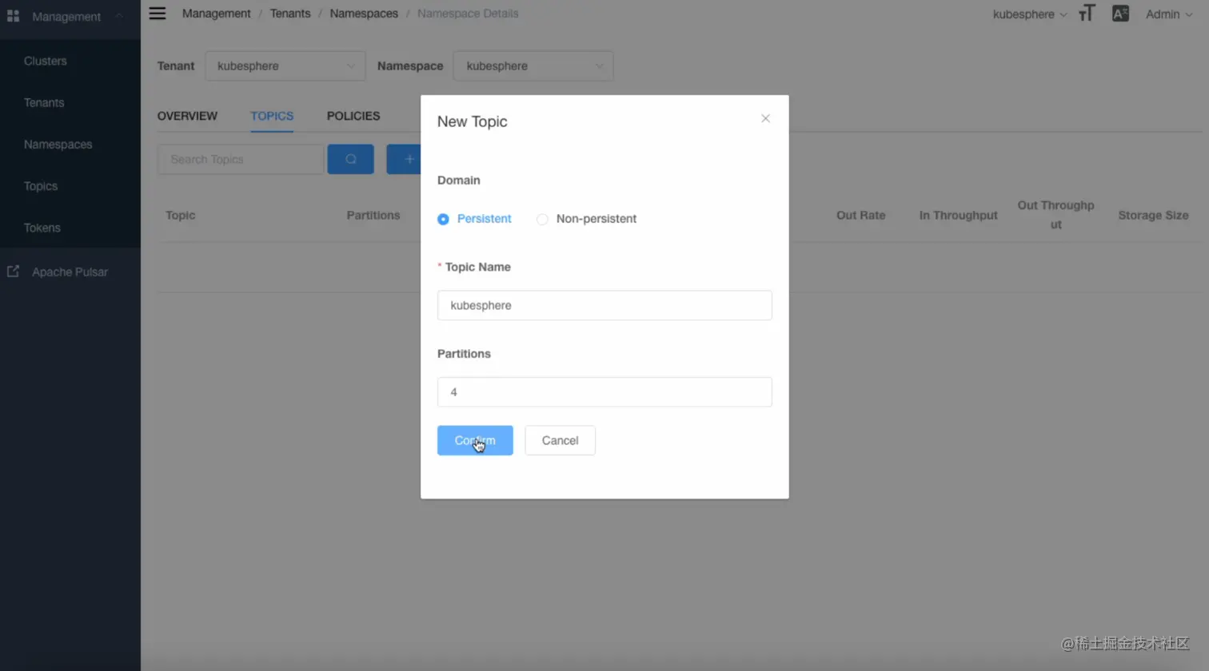
Task: Click the Out Throughput column header
Action: click(1055, 215)
